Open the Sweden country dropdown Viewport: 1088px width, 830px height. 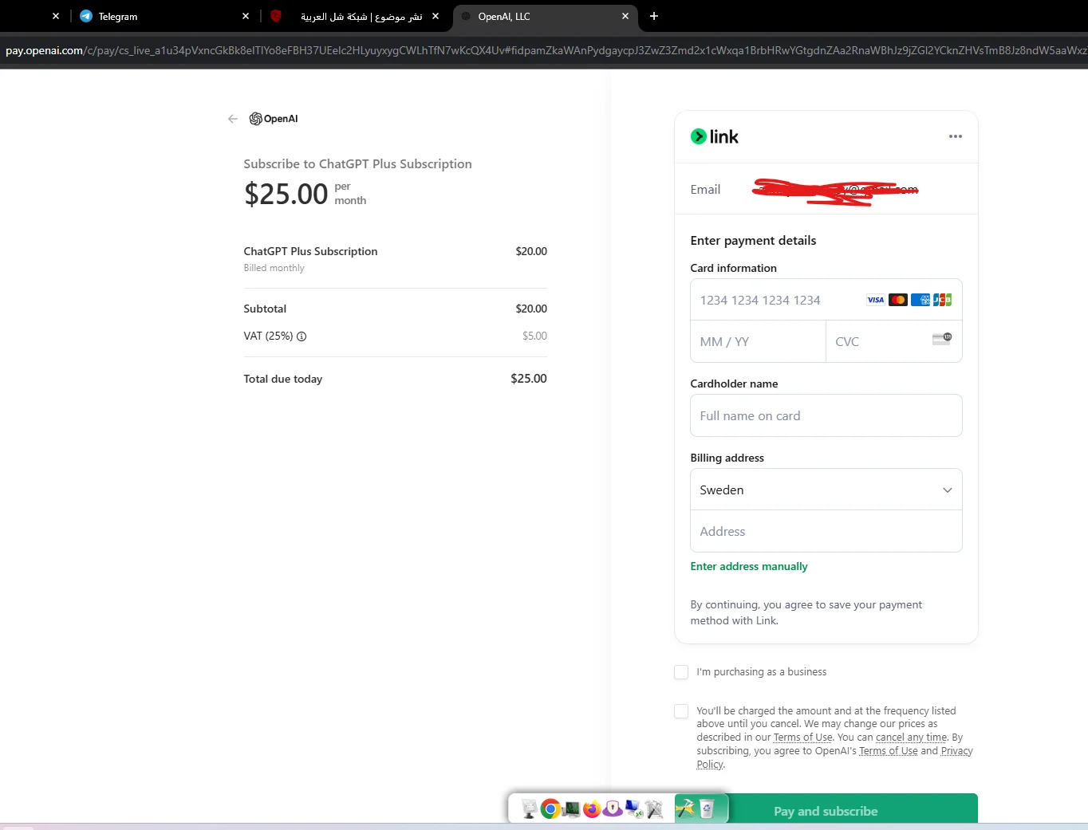(x=826, y=490)
